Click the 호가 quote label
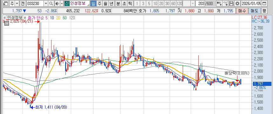273x114 pixels. pos(143,11)
